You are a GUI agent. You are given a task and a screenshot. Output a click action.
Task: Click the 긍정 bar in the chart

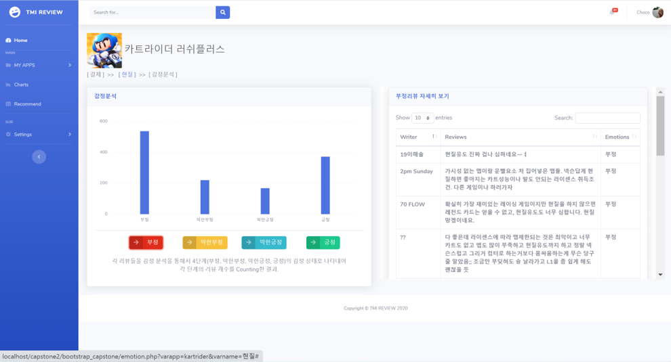[325, 185]
